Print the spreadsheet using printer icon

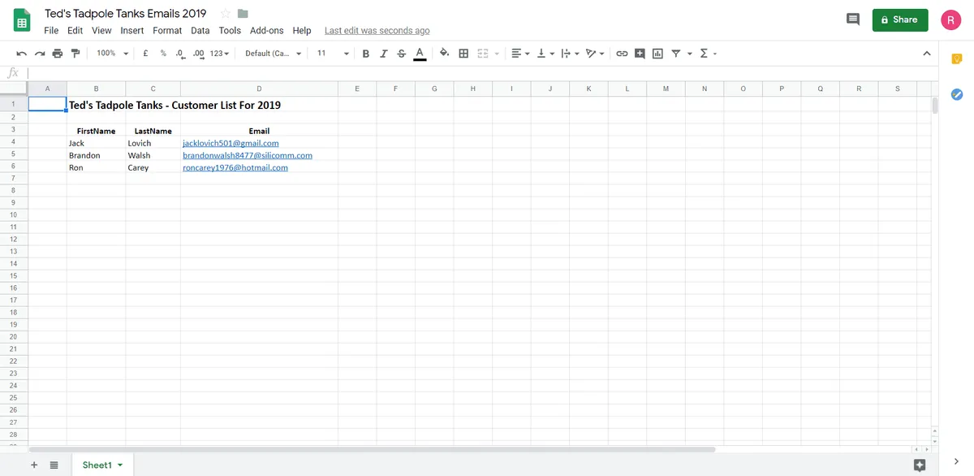[57, 54]
